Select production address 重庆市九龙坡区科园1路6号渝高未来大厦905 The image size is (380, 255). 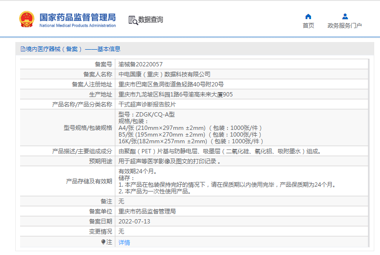point(176,95)
